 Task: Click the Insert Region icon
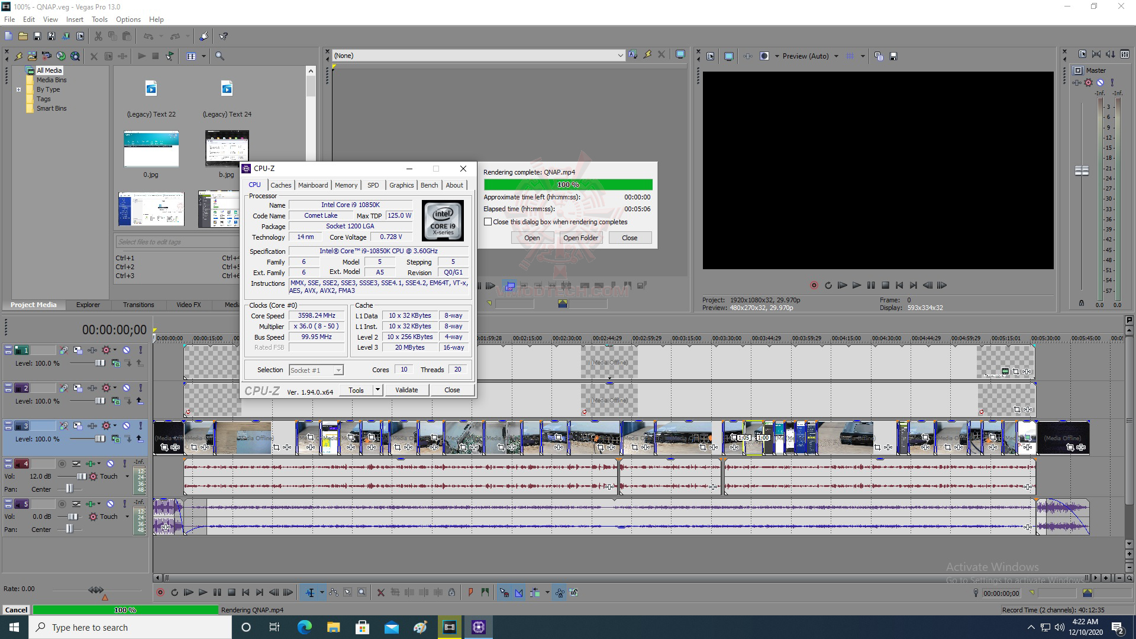click(485, 592)
